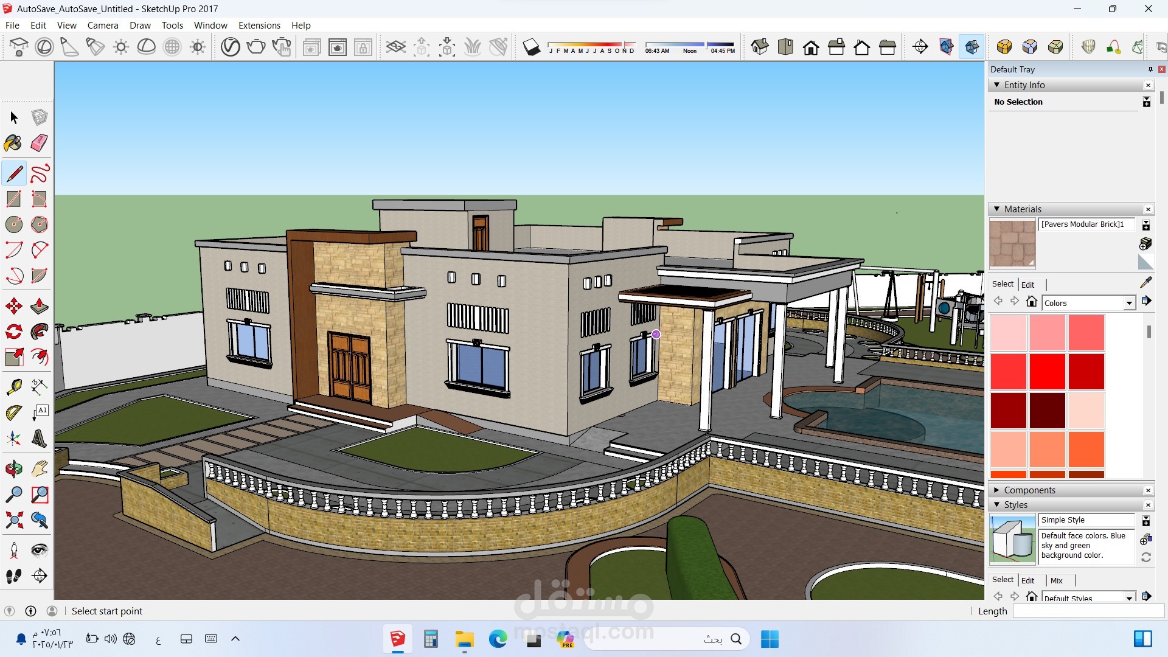
Task: Toggle materials secondary selection pane
Action: click(x=1146, y=226)
